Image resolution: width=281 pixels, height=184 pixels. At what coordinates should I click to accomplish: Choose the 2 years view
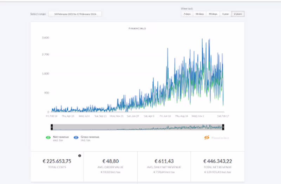click(238, 14)
